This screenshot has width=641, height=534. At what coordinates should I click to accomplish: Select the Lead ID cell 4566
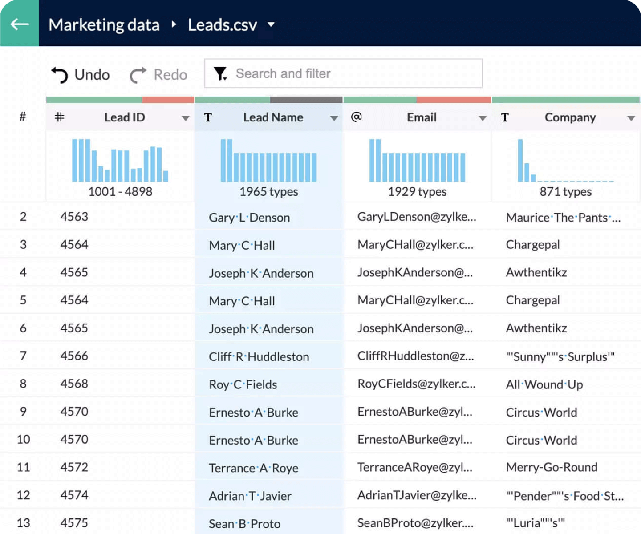pyautogui.click(x=120, y=356)
